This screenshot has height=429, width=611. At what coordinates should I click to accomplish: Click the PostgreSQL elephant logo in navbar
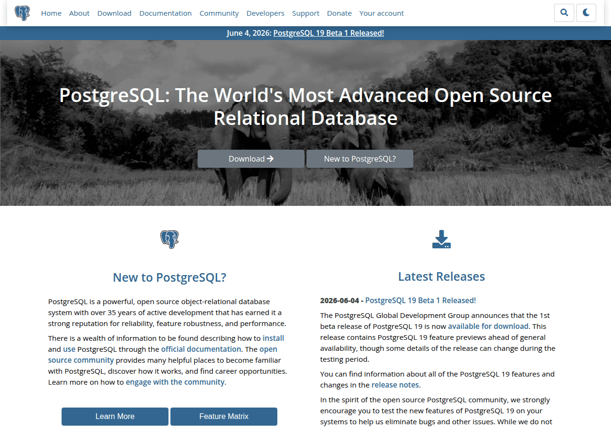point(22,13)
